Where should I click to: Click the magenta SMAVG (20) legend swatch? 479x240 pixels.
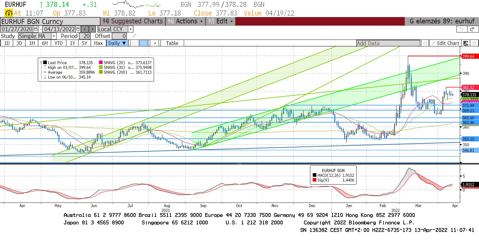pyautogui.click(x=101, y=63)
